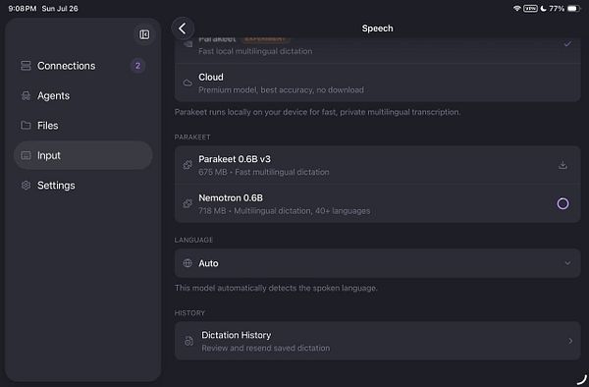Click the Connections server icon
589x387 pixels.
pyautogui.click(x=26, y=66)
